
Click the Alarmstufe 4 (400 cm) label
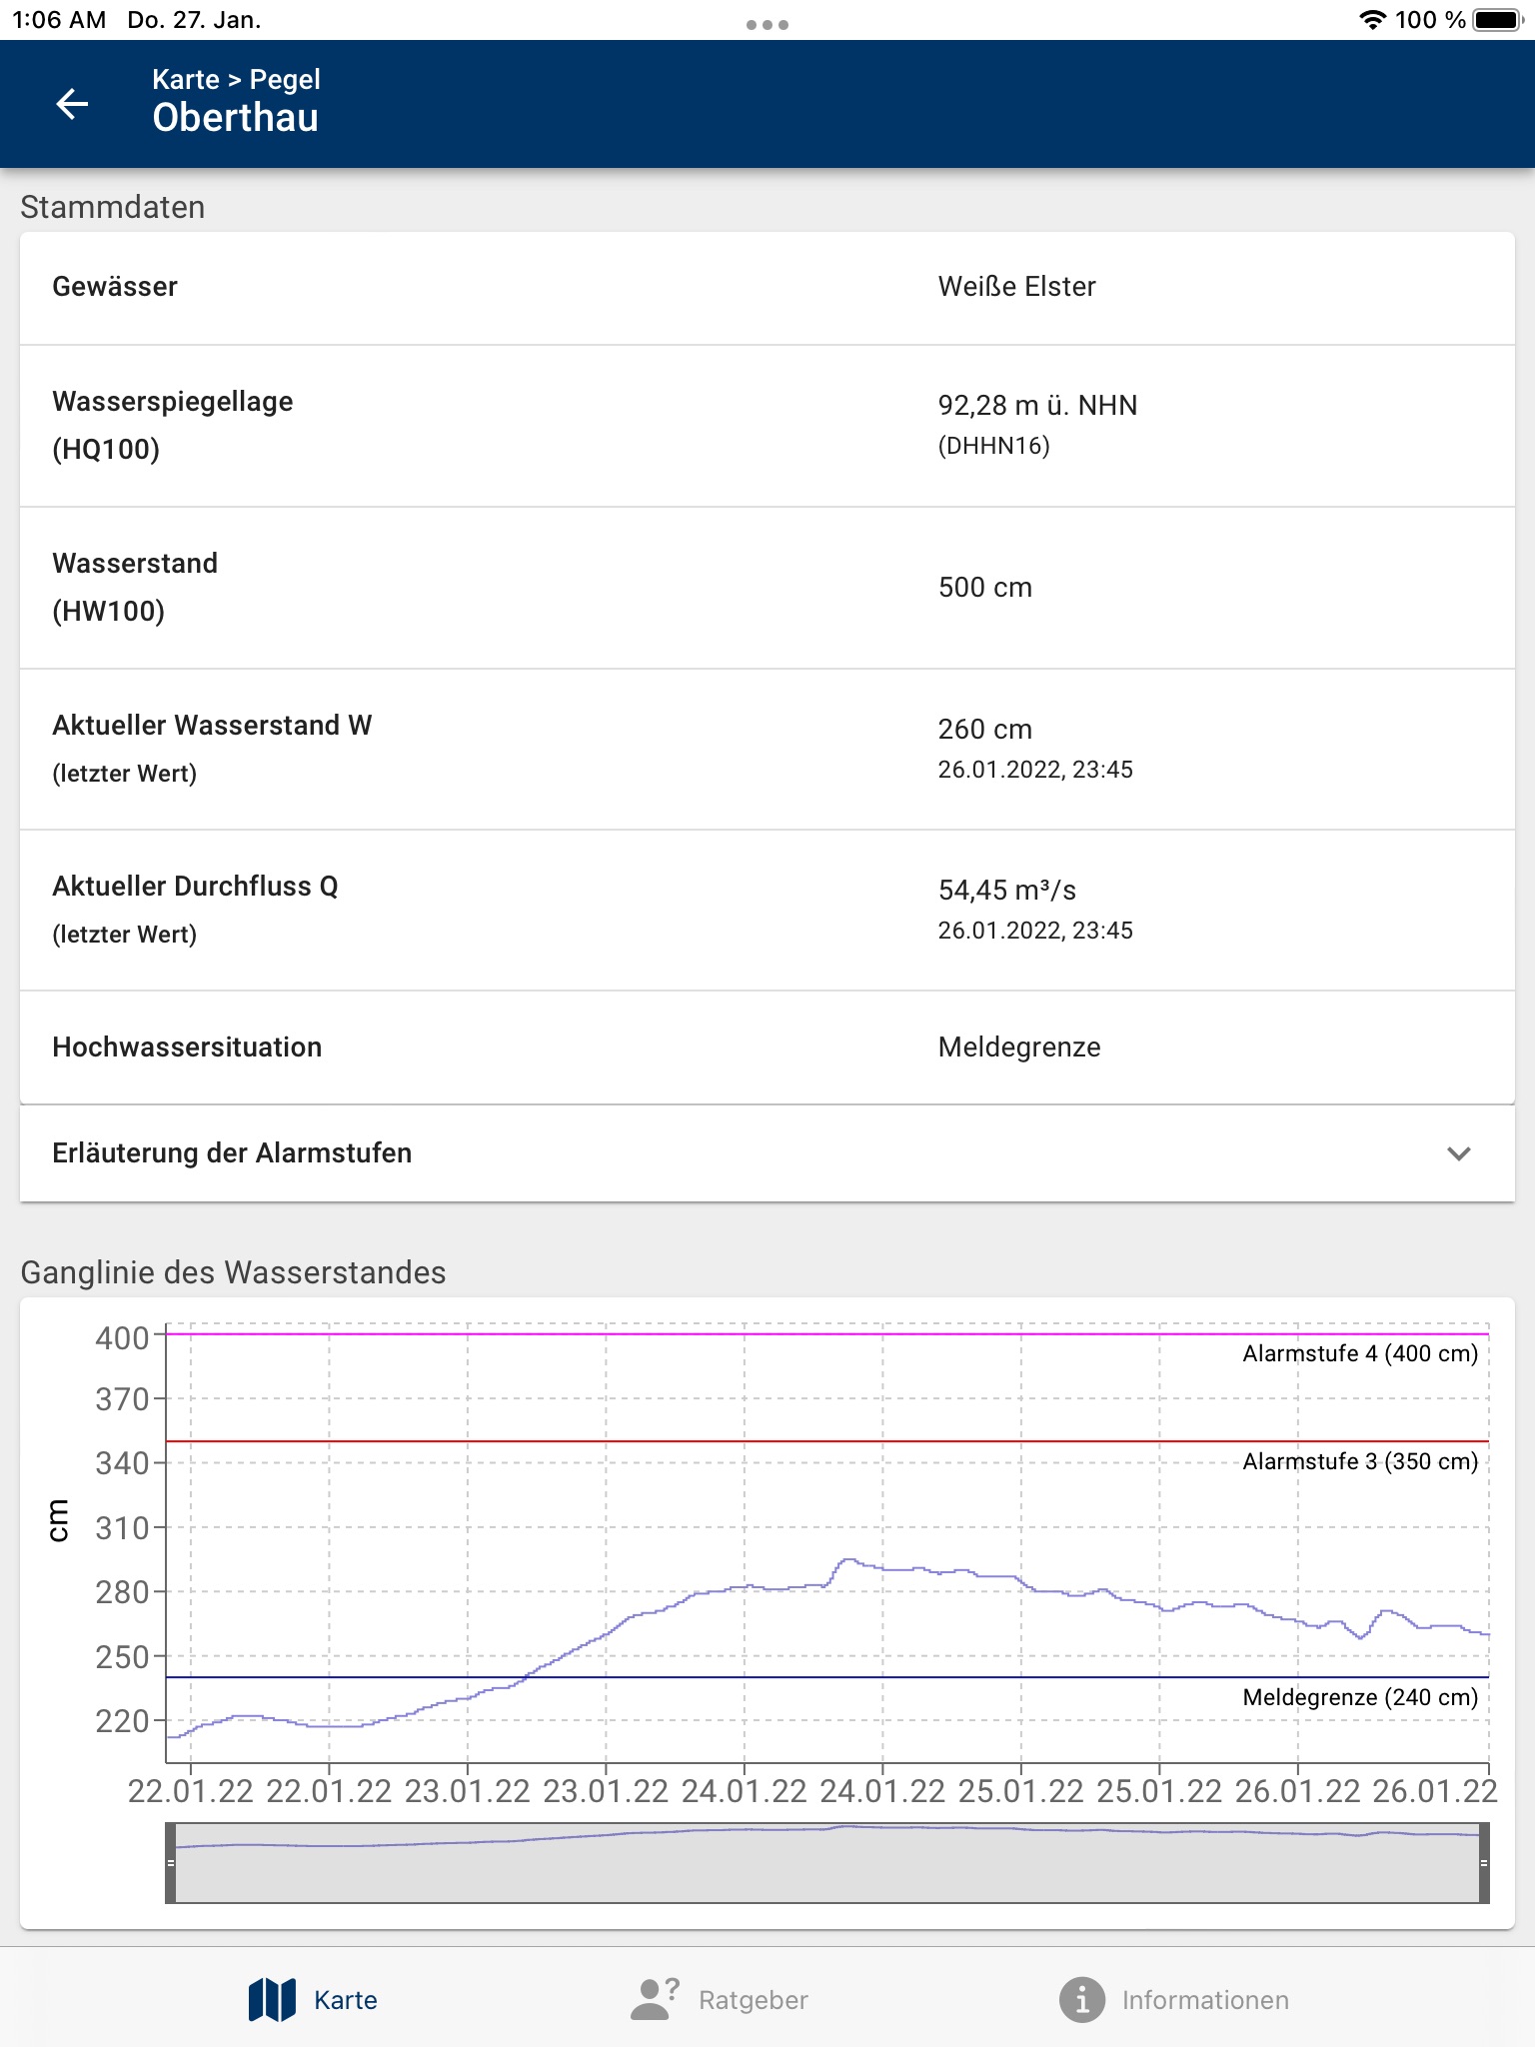click(x=1360, y=1353)
